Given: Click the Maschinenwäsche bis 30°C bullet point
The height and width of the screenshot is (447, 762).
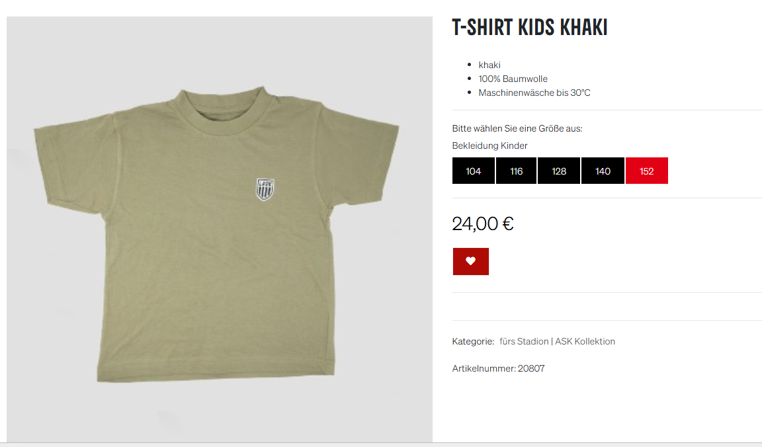Looking at the screenshot, I should click(x=534, y=93).
